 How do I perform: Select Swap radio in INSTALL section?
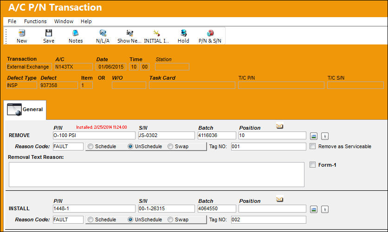tap(170, 219)
